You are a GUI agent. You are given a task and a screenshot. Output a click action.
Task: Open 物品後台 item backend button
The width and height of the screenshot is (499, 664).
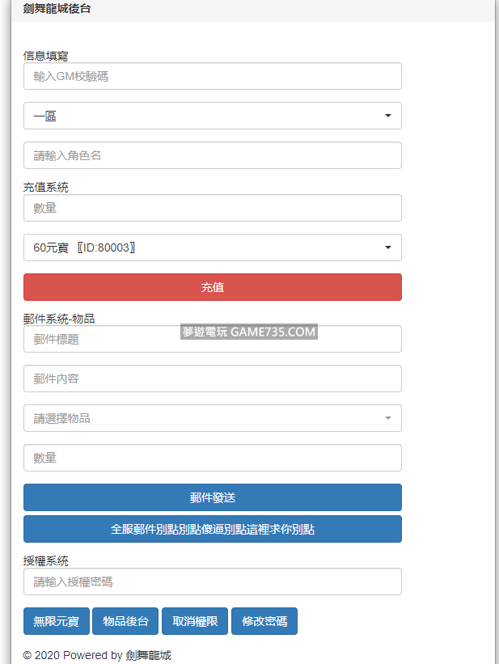126,621
